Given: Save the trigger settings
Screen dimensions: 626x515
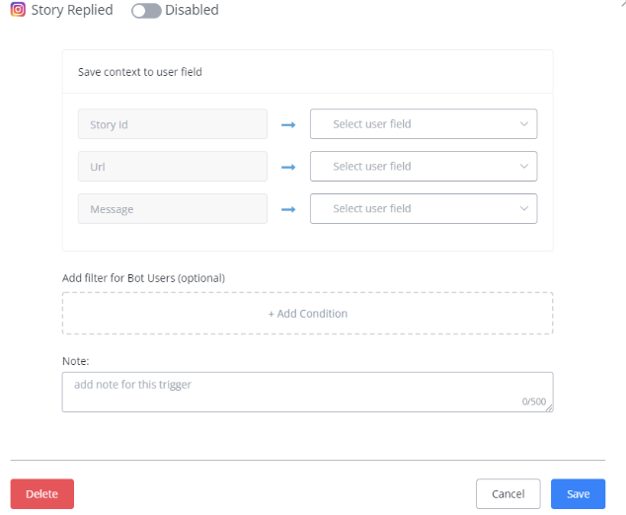Looking at the screenshot, I should (x=578, y=494).
